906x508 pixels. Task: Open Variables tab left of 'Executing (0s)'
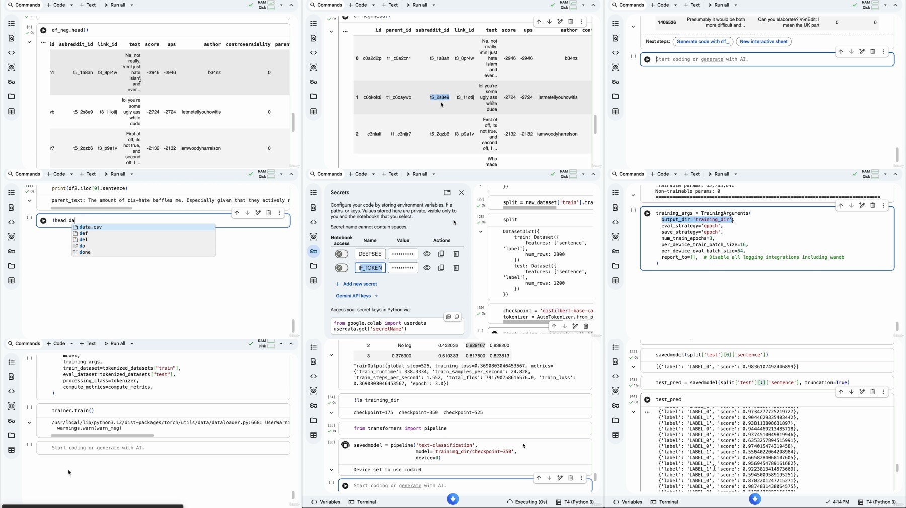click(x=326, y=502)
